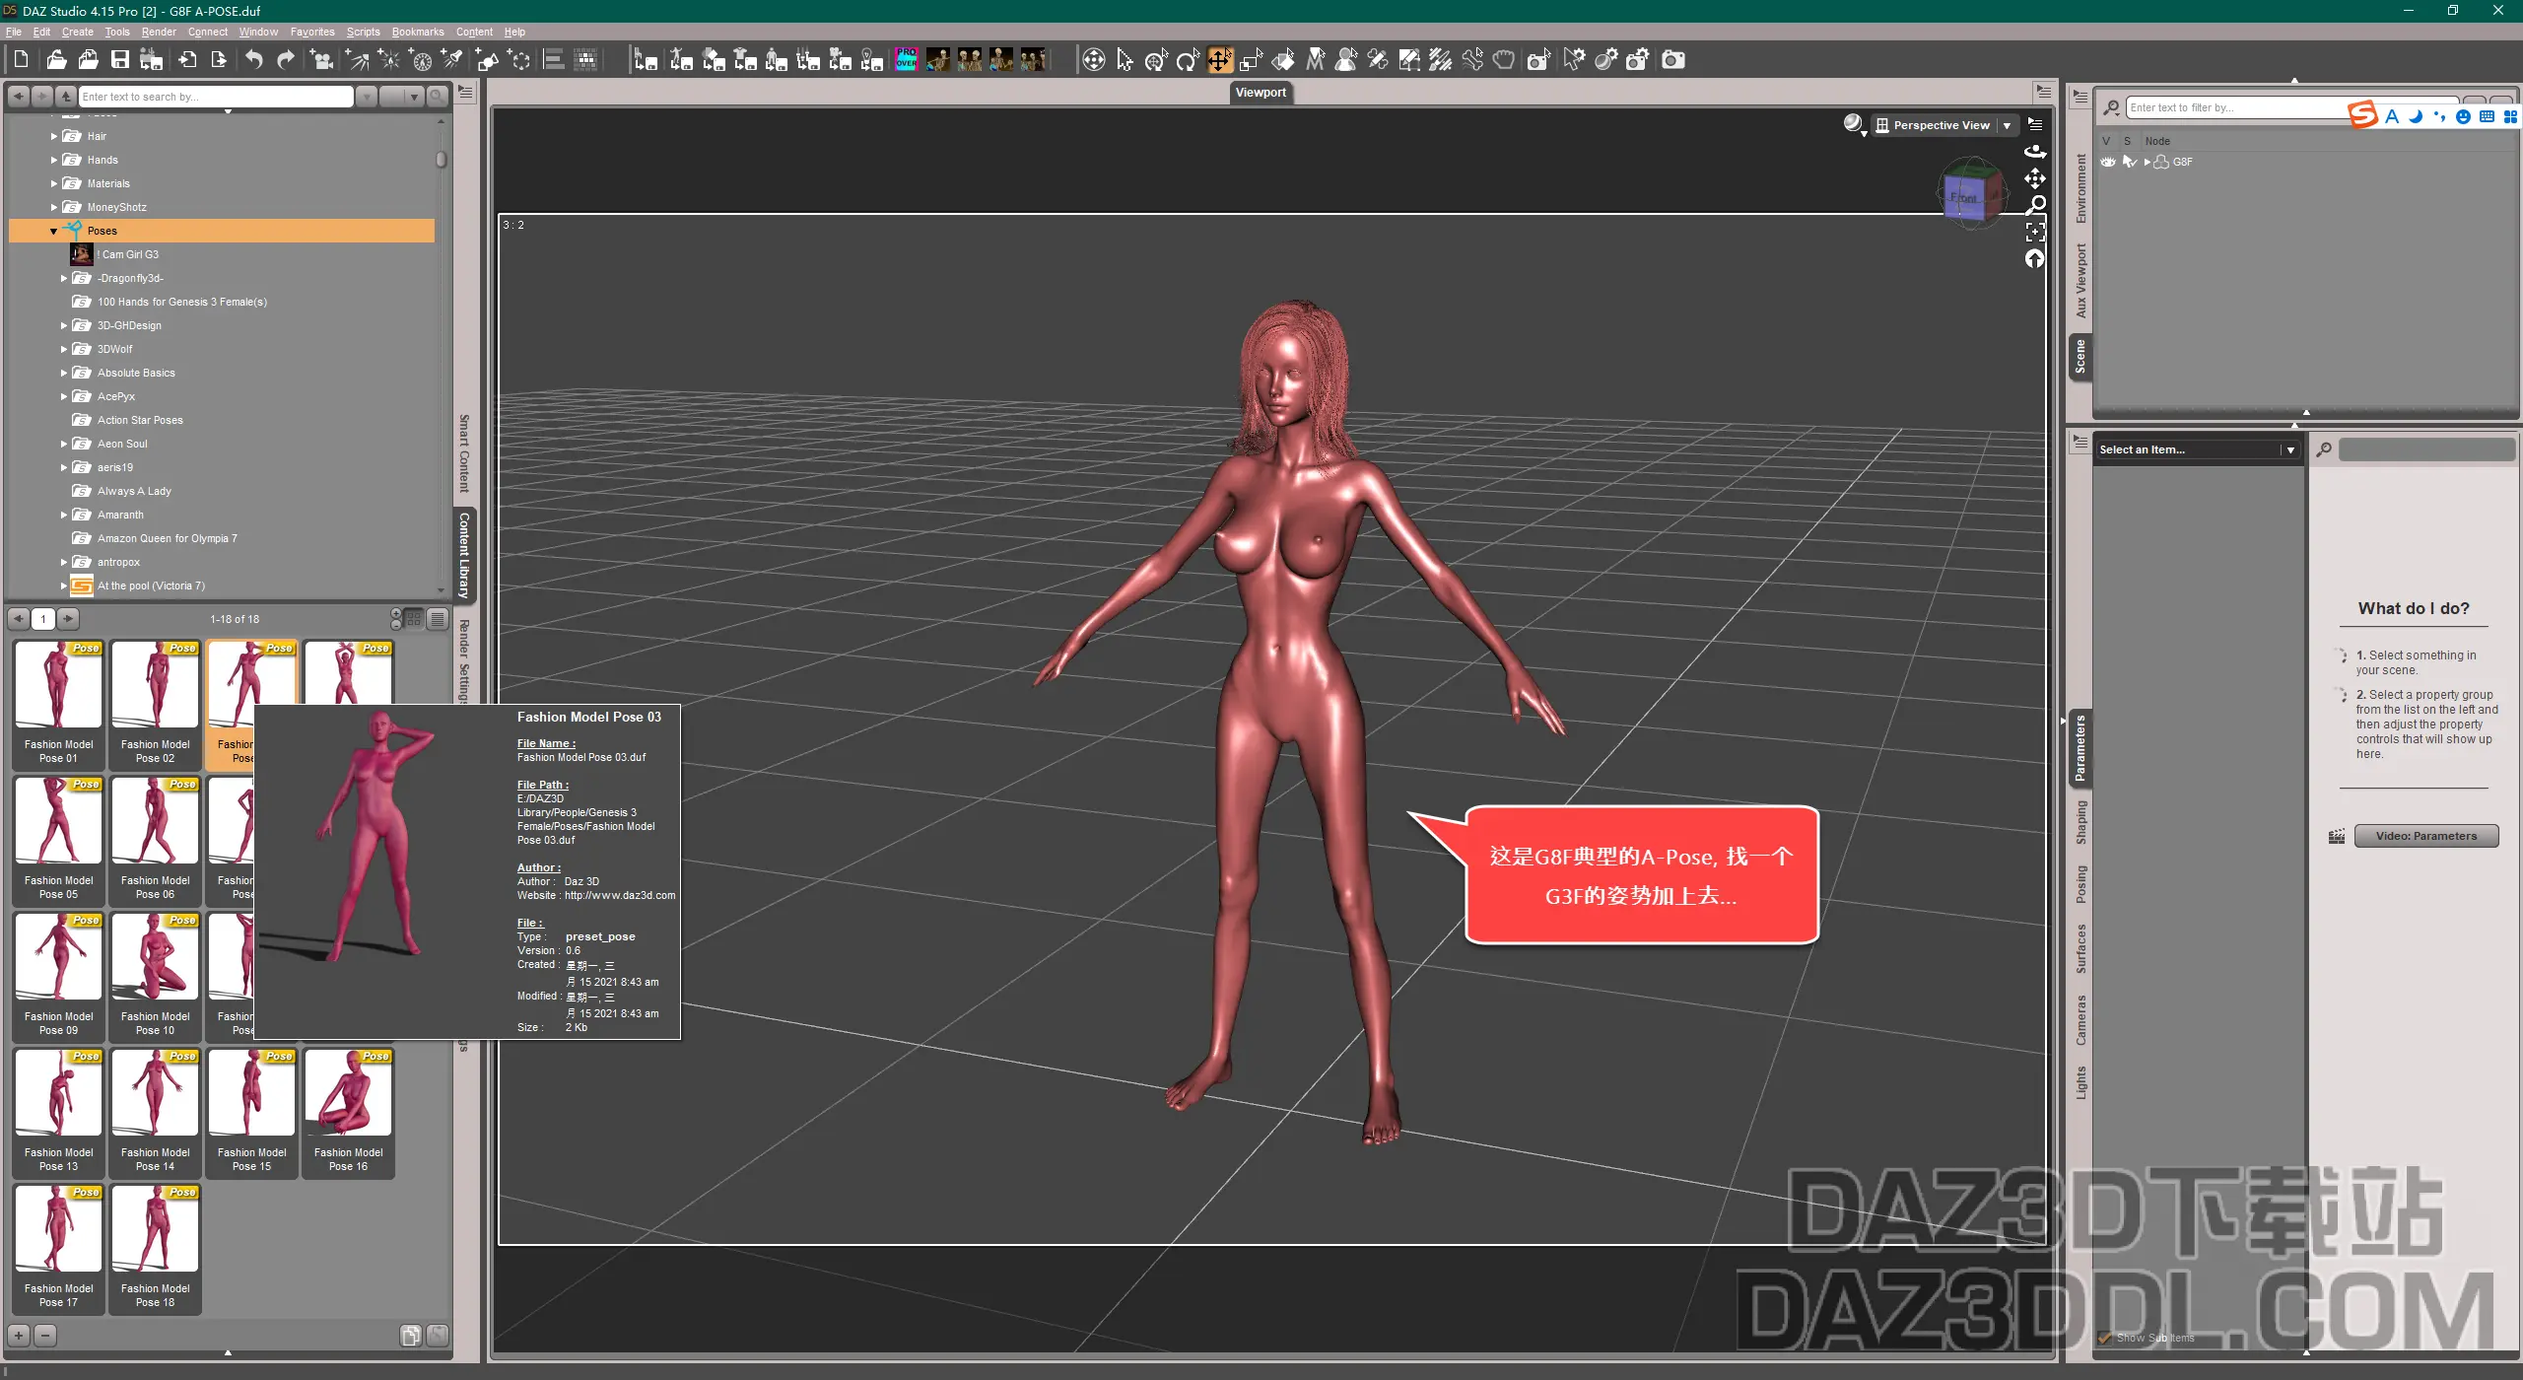Expand the Absolute Basics folder
The image size is (2523, 1380).
pos(64,373)
